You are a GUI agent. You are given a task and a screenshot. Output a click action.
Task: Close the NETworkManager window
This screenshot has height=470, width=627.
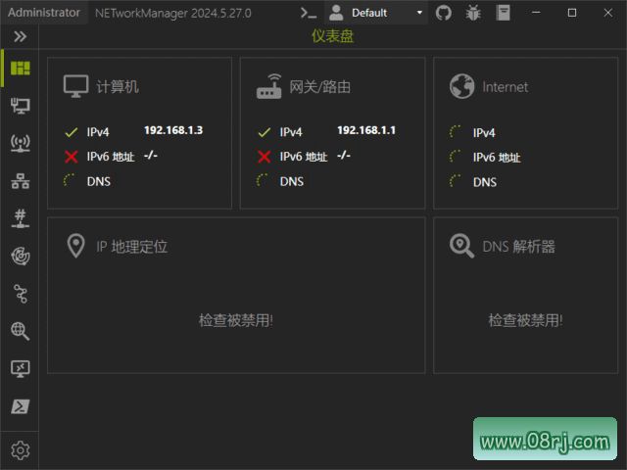point(608,13)
